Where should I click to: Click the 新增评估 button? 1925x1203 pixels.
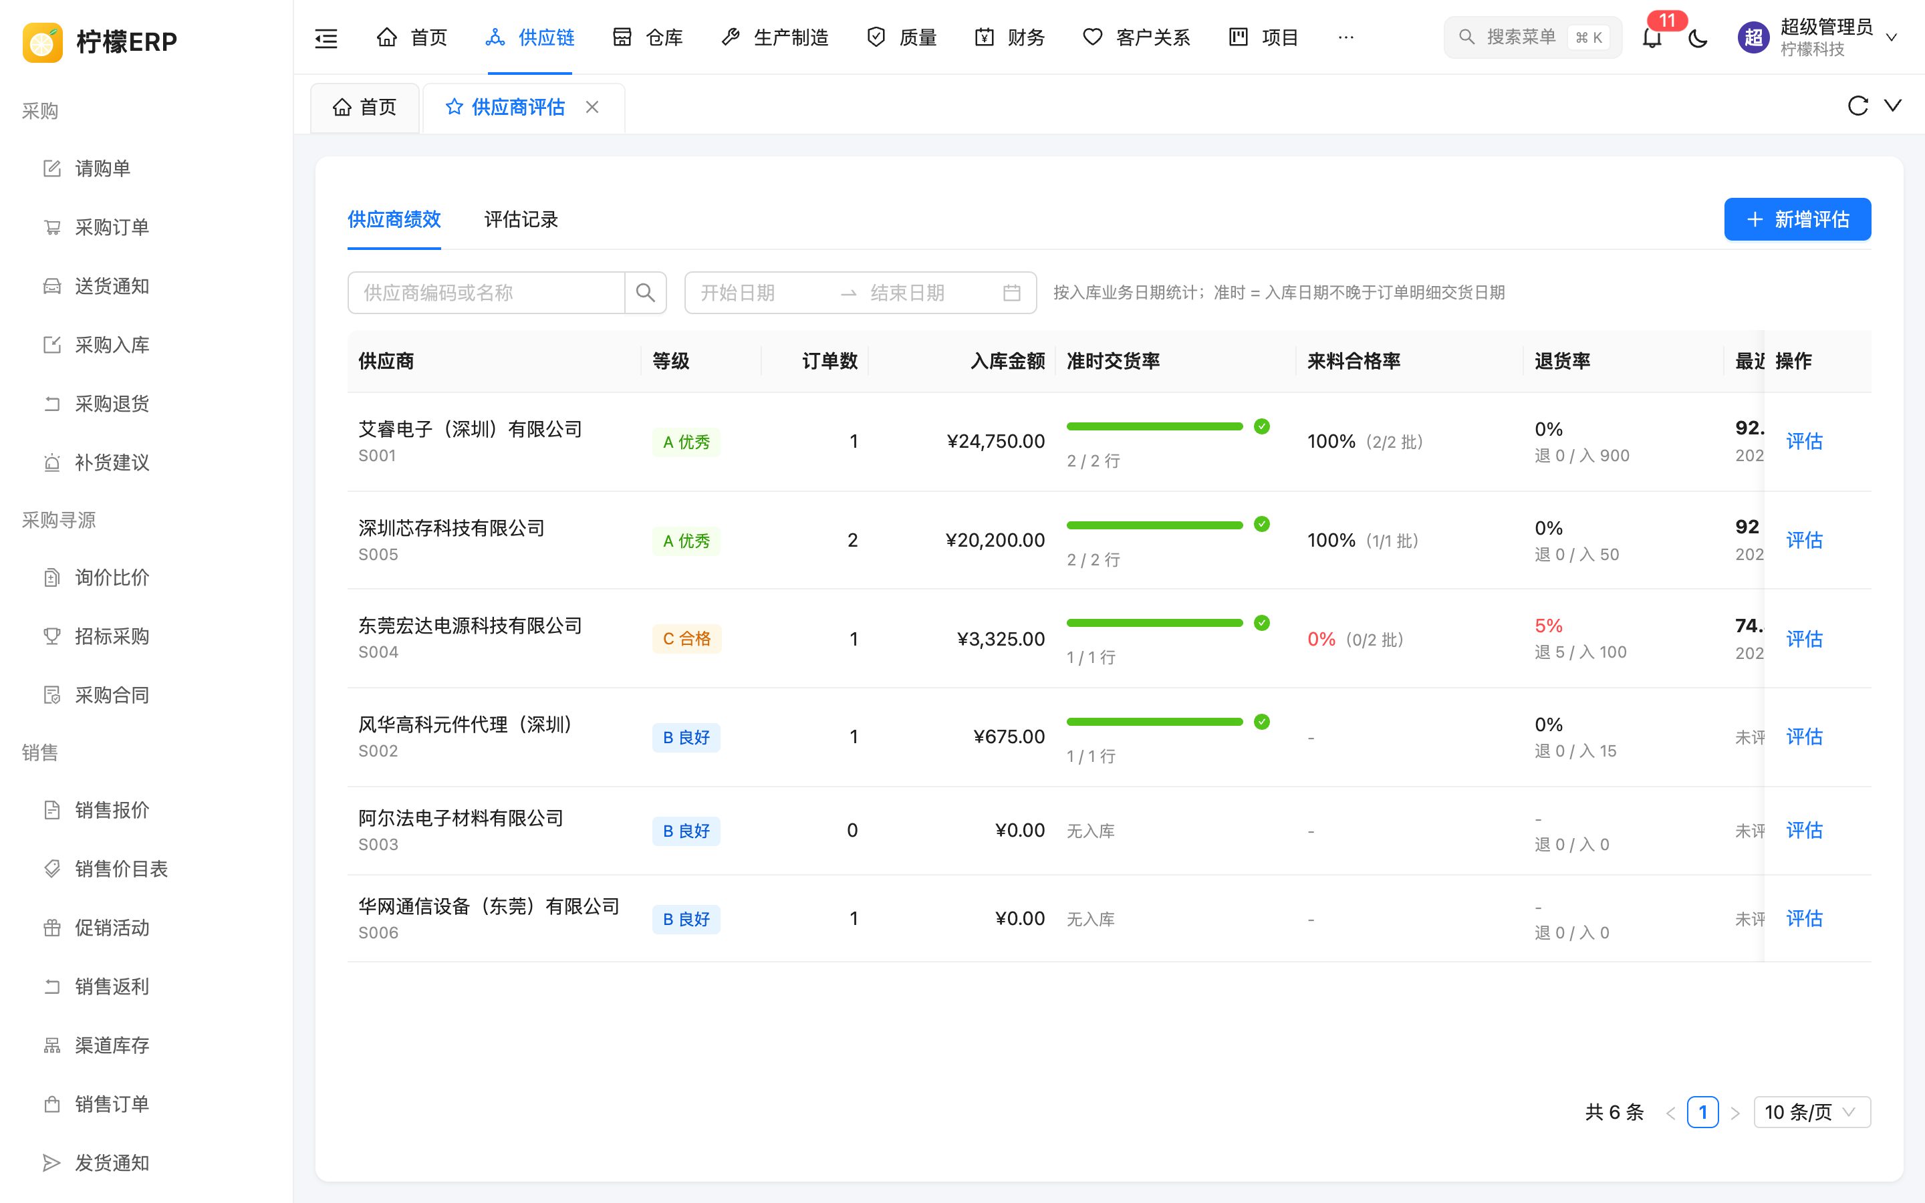tap(1798, 220)
